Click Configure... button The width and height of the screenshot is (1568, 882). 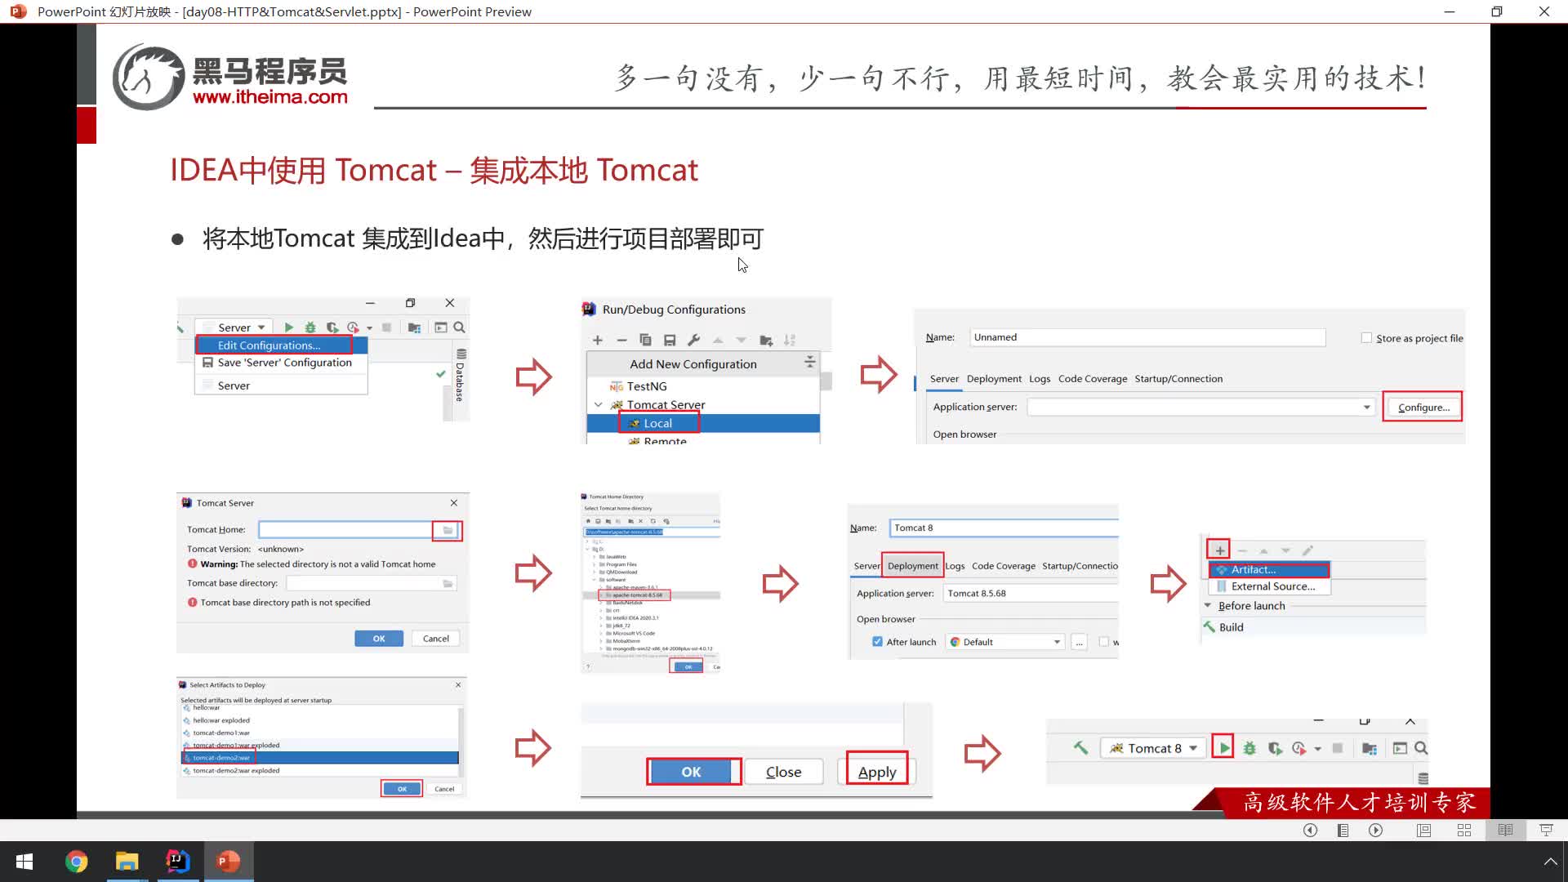(x=1423, y=408)
